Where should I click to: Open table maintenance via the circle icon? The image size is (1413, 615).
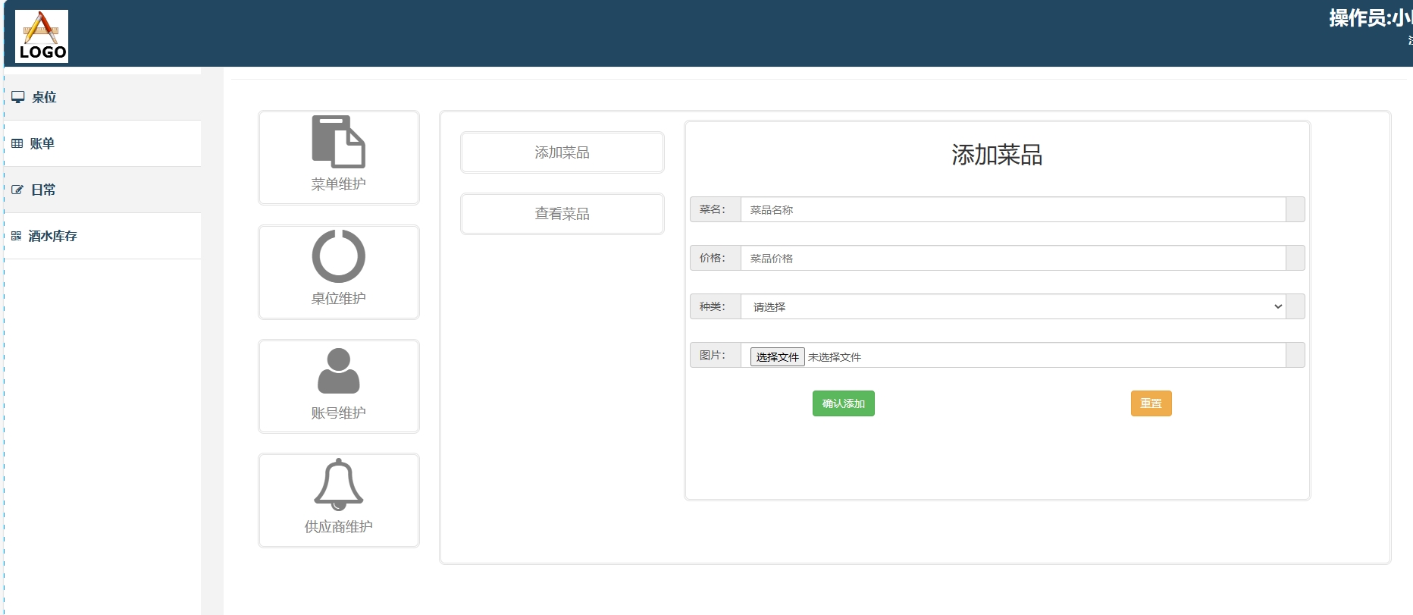pos(338,256)
